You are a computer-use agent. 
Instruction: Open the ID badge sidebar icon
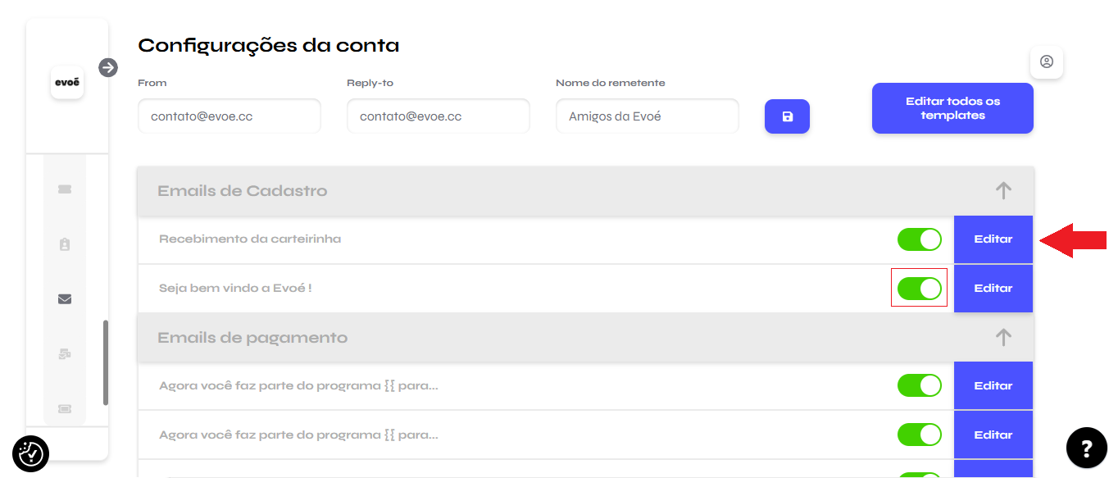click(x=65, y=244)
